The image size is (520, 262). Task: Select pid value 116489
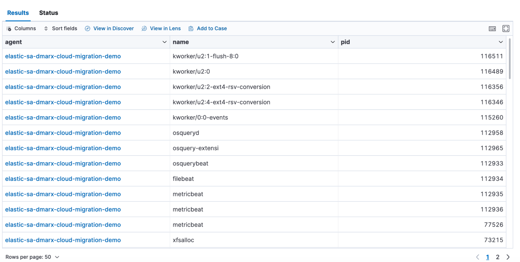click(492, 71)
